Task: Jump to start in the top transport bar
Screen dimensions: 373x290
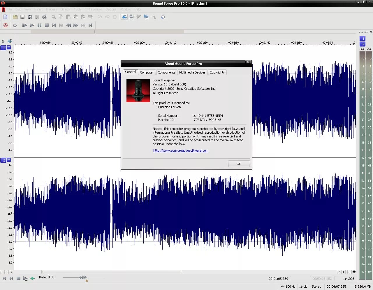Action: [54, 25]
